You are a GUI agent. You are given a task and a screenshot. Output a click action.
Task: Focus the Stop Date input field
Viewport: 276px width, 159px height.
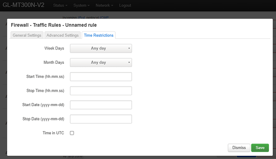101,119
